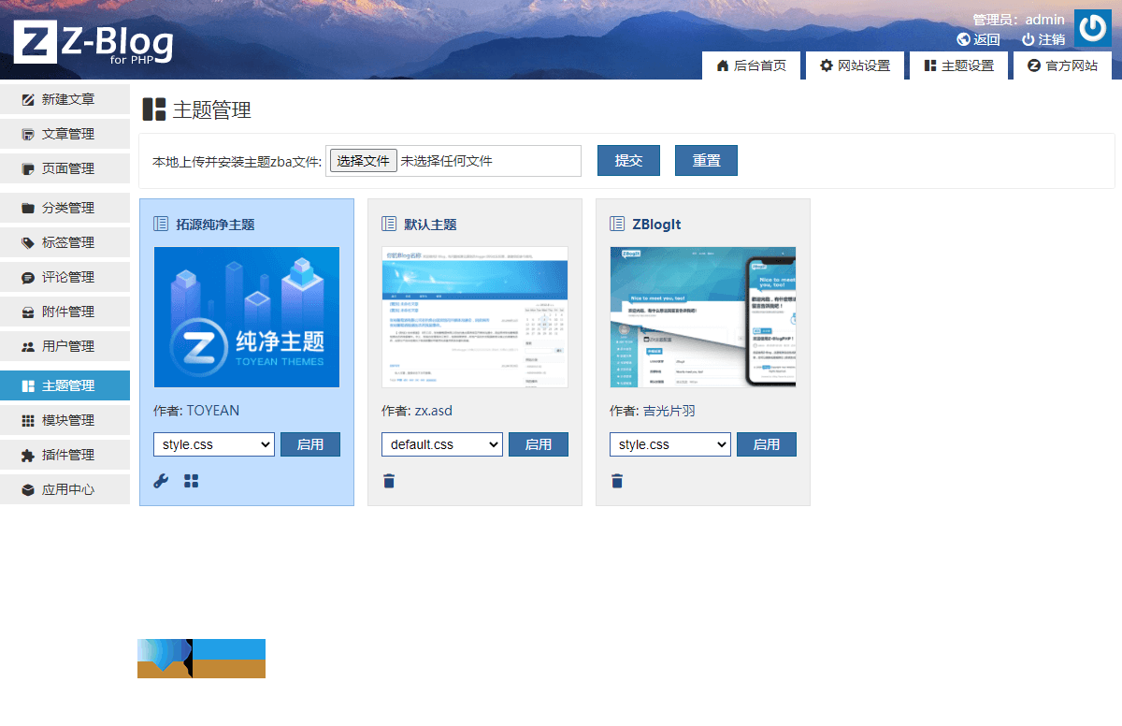The image size is (1122, 726).
Task: Click the 纯净主题 preview thumbnail
Action: 247,317
